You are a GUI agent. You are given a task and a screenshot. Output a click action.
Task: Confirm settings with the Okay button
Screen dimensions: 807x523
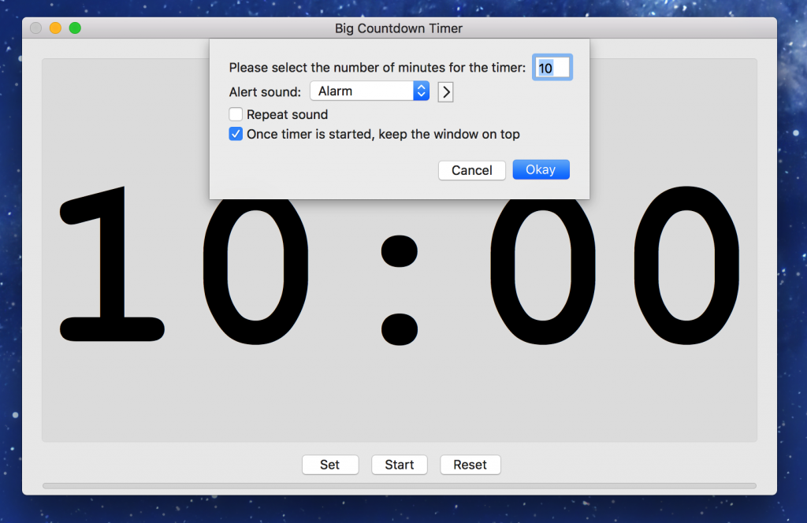point(541,169)
